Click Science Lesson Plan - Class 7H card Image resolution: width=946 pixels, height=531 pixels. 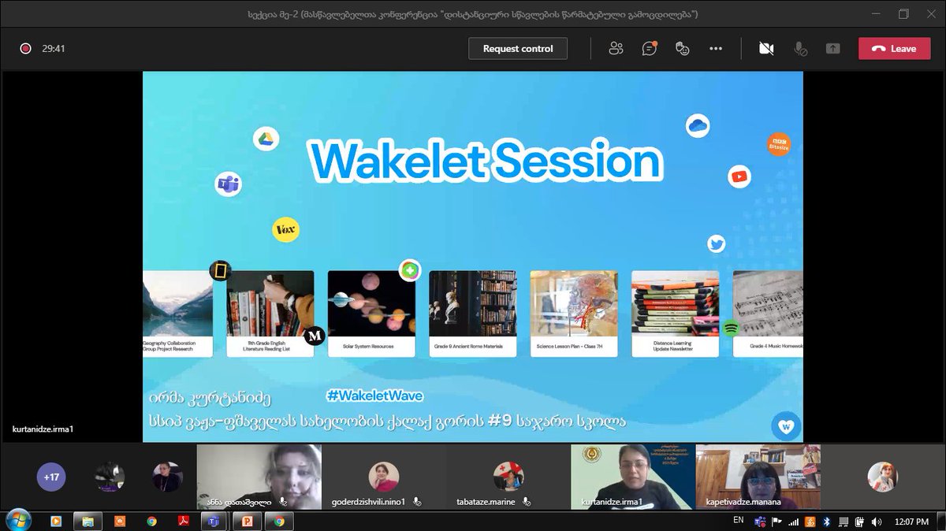point(574,314)
